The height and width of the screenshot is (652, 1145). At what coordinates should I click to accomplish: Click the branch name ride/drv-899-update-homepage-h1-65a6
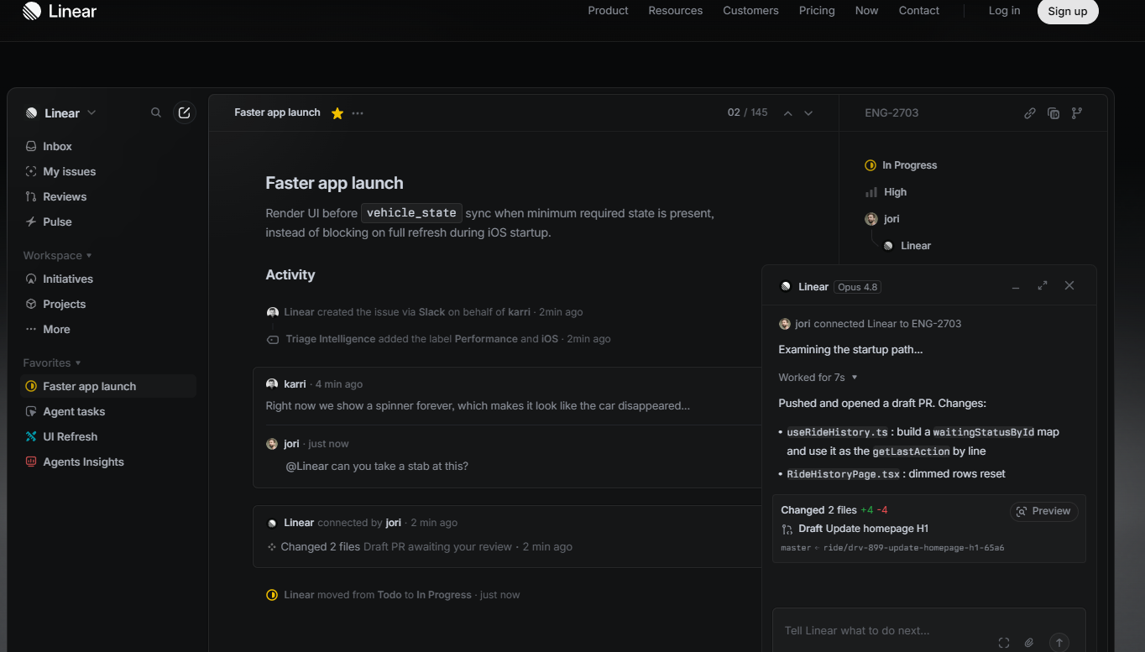point(914,548)
